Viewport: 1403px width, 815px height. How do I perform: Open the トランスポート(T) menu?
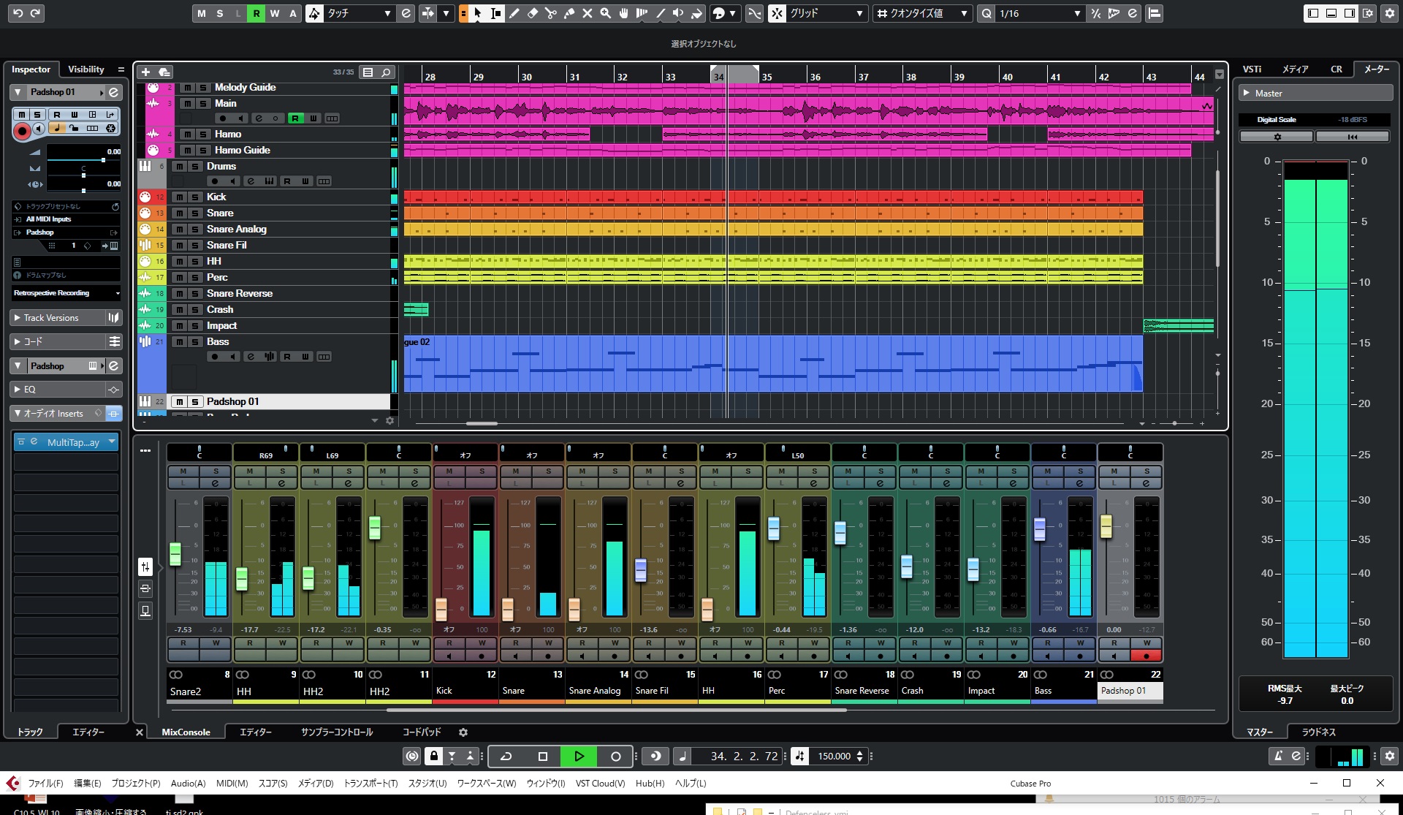click(x=370, y=784)
